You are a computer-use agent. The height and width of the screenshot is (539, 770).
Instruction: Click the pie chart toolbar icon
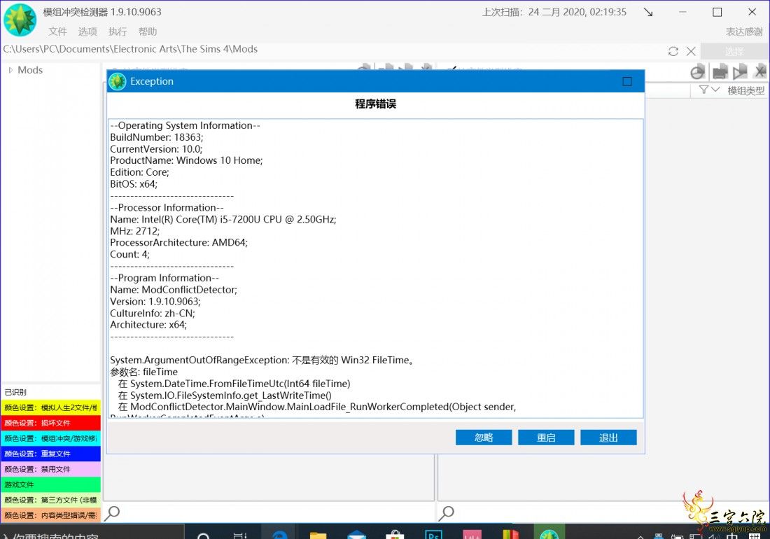click(697, 72)
